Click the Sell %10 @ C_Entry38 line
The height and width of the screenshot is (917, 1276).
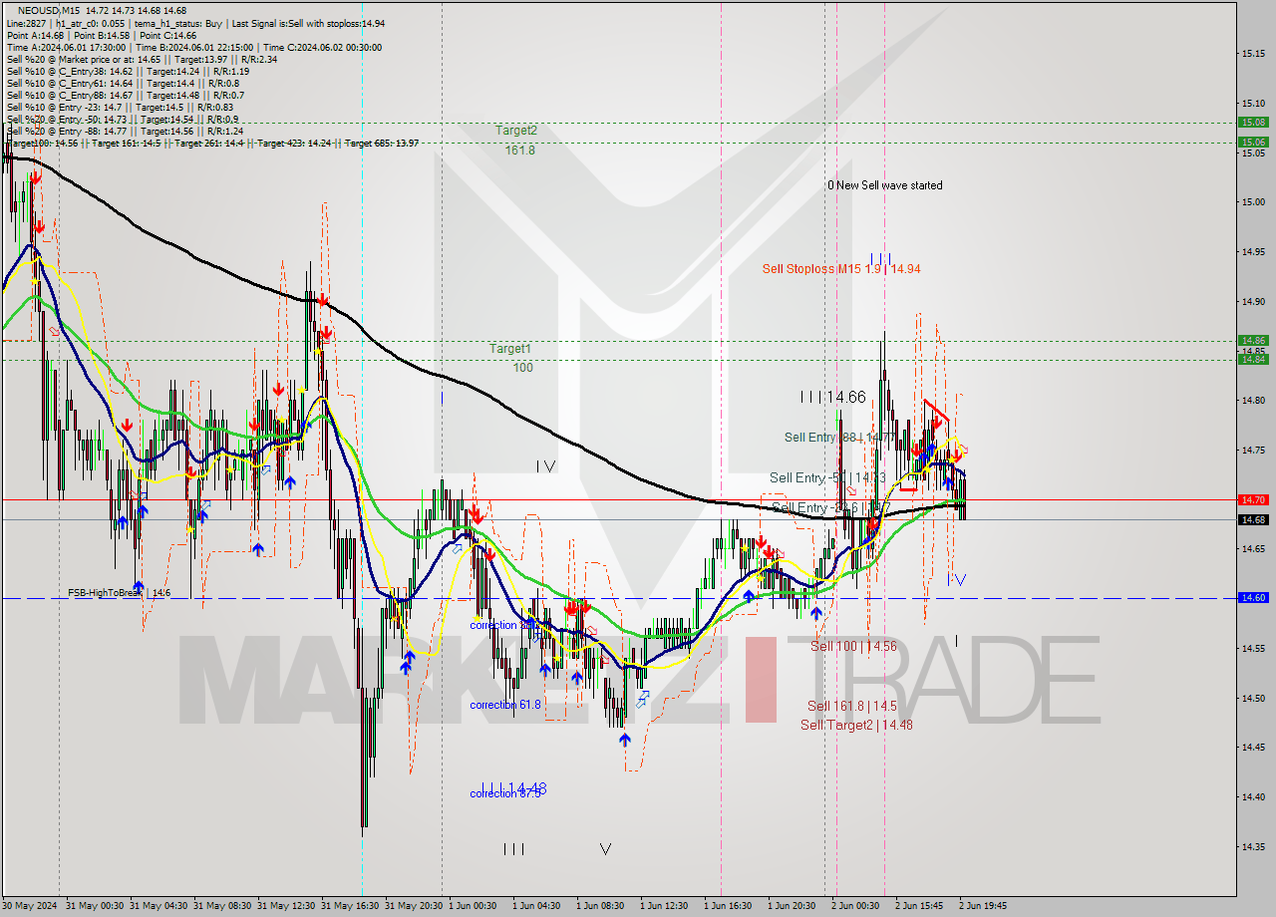point(128,71)
